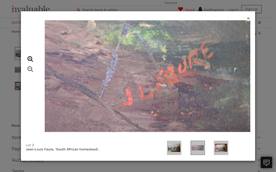
Task: Open the live chat widget
Action: tap(266, 163)
